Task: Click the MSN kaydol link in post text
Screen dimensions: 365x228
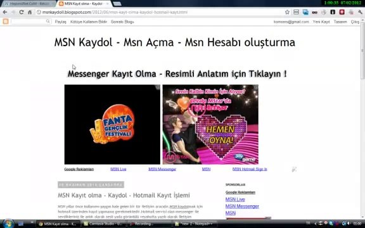Action: tap(179, 206)
